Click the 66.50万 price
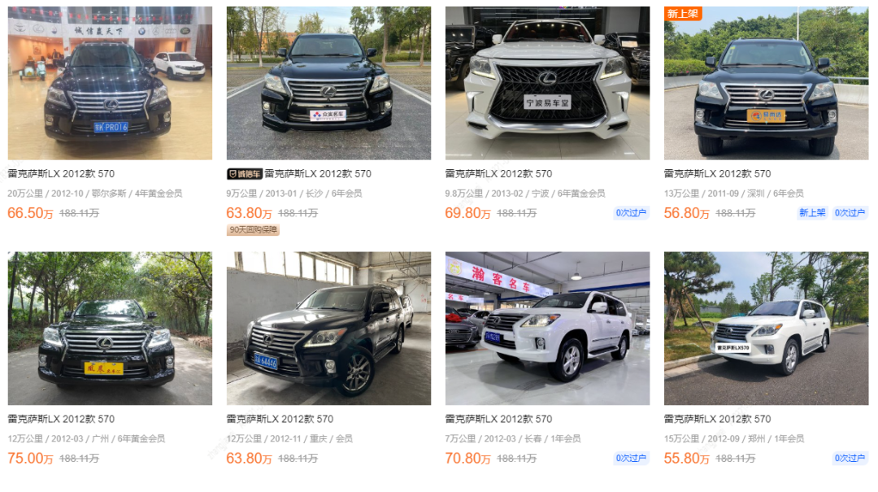Image resolution: width=878 pixels, height=492 pixels. (x=30, y=214)
